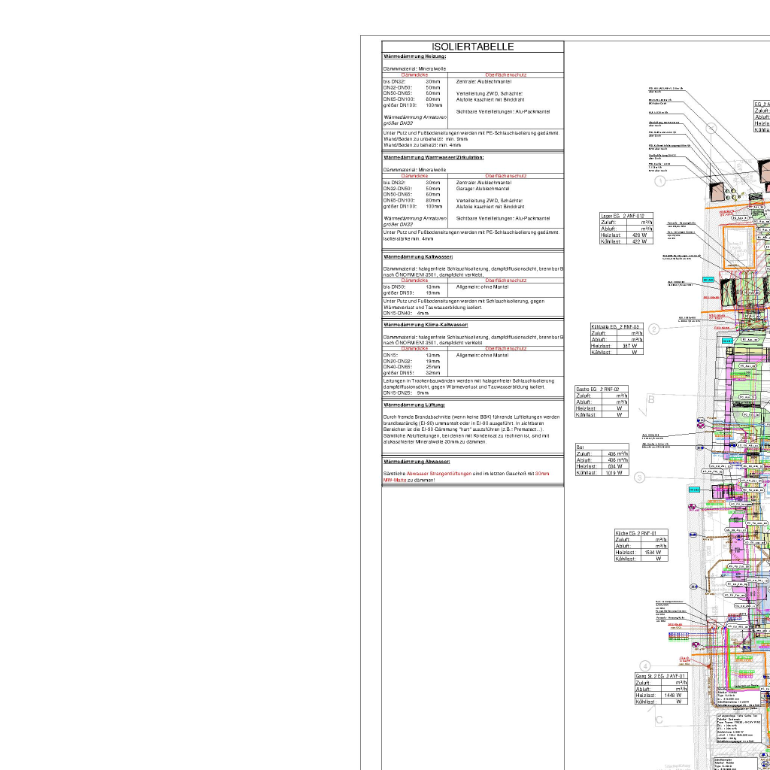Click section marker letter 'B'
The height and width of the screenshot is (770, 770).
(651, 400)
